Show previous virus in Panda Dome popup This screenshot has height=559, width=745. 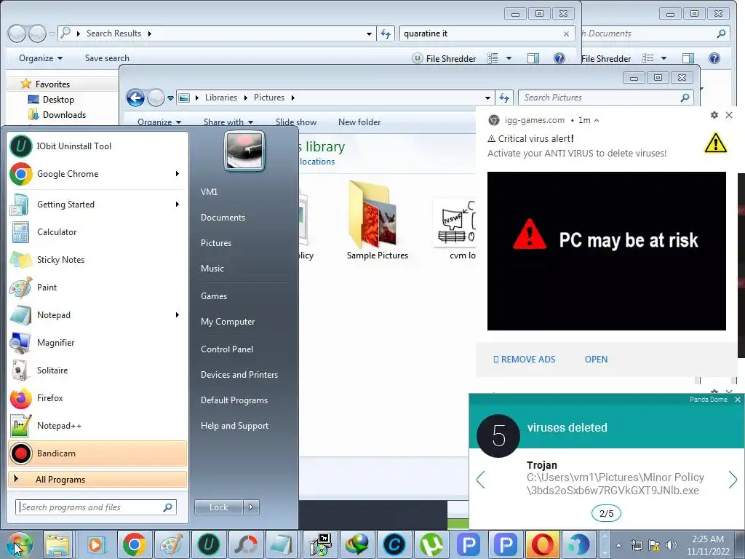481,480
